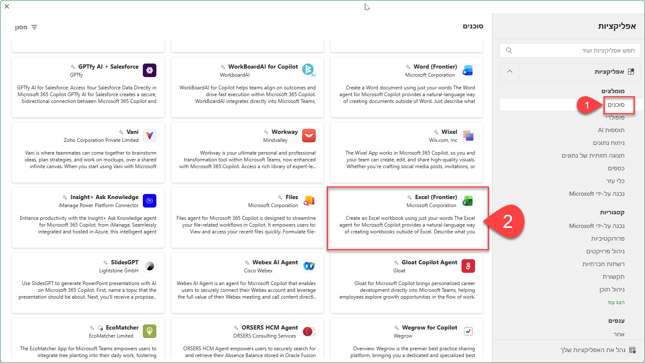645x363 pixels.
Task: Select the פרודוקטיביות category
Action: coord(608,238)
